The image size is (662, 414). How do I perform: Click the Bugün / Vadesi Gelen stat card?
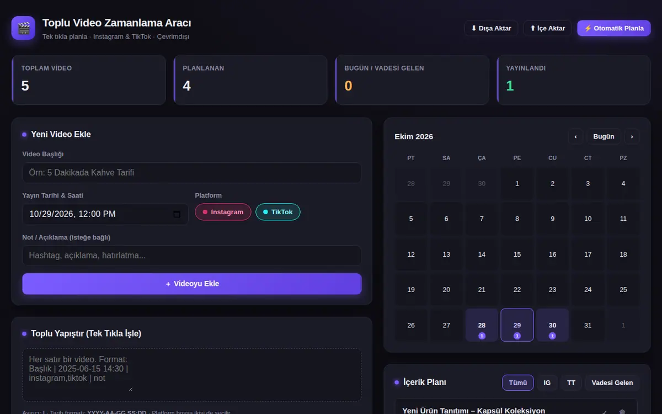(412, 80)
